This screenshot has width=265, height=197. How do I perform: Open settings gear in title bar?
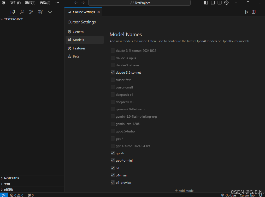point(226,3)
